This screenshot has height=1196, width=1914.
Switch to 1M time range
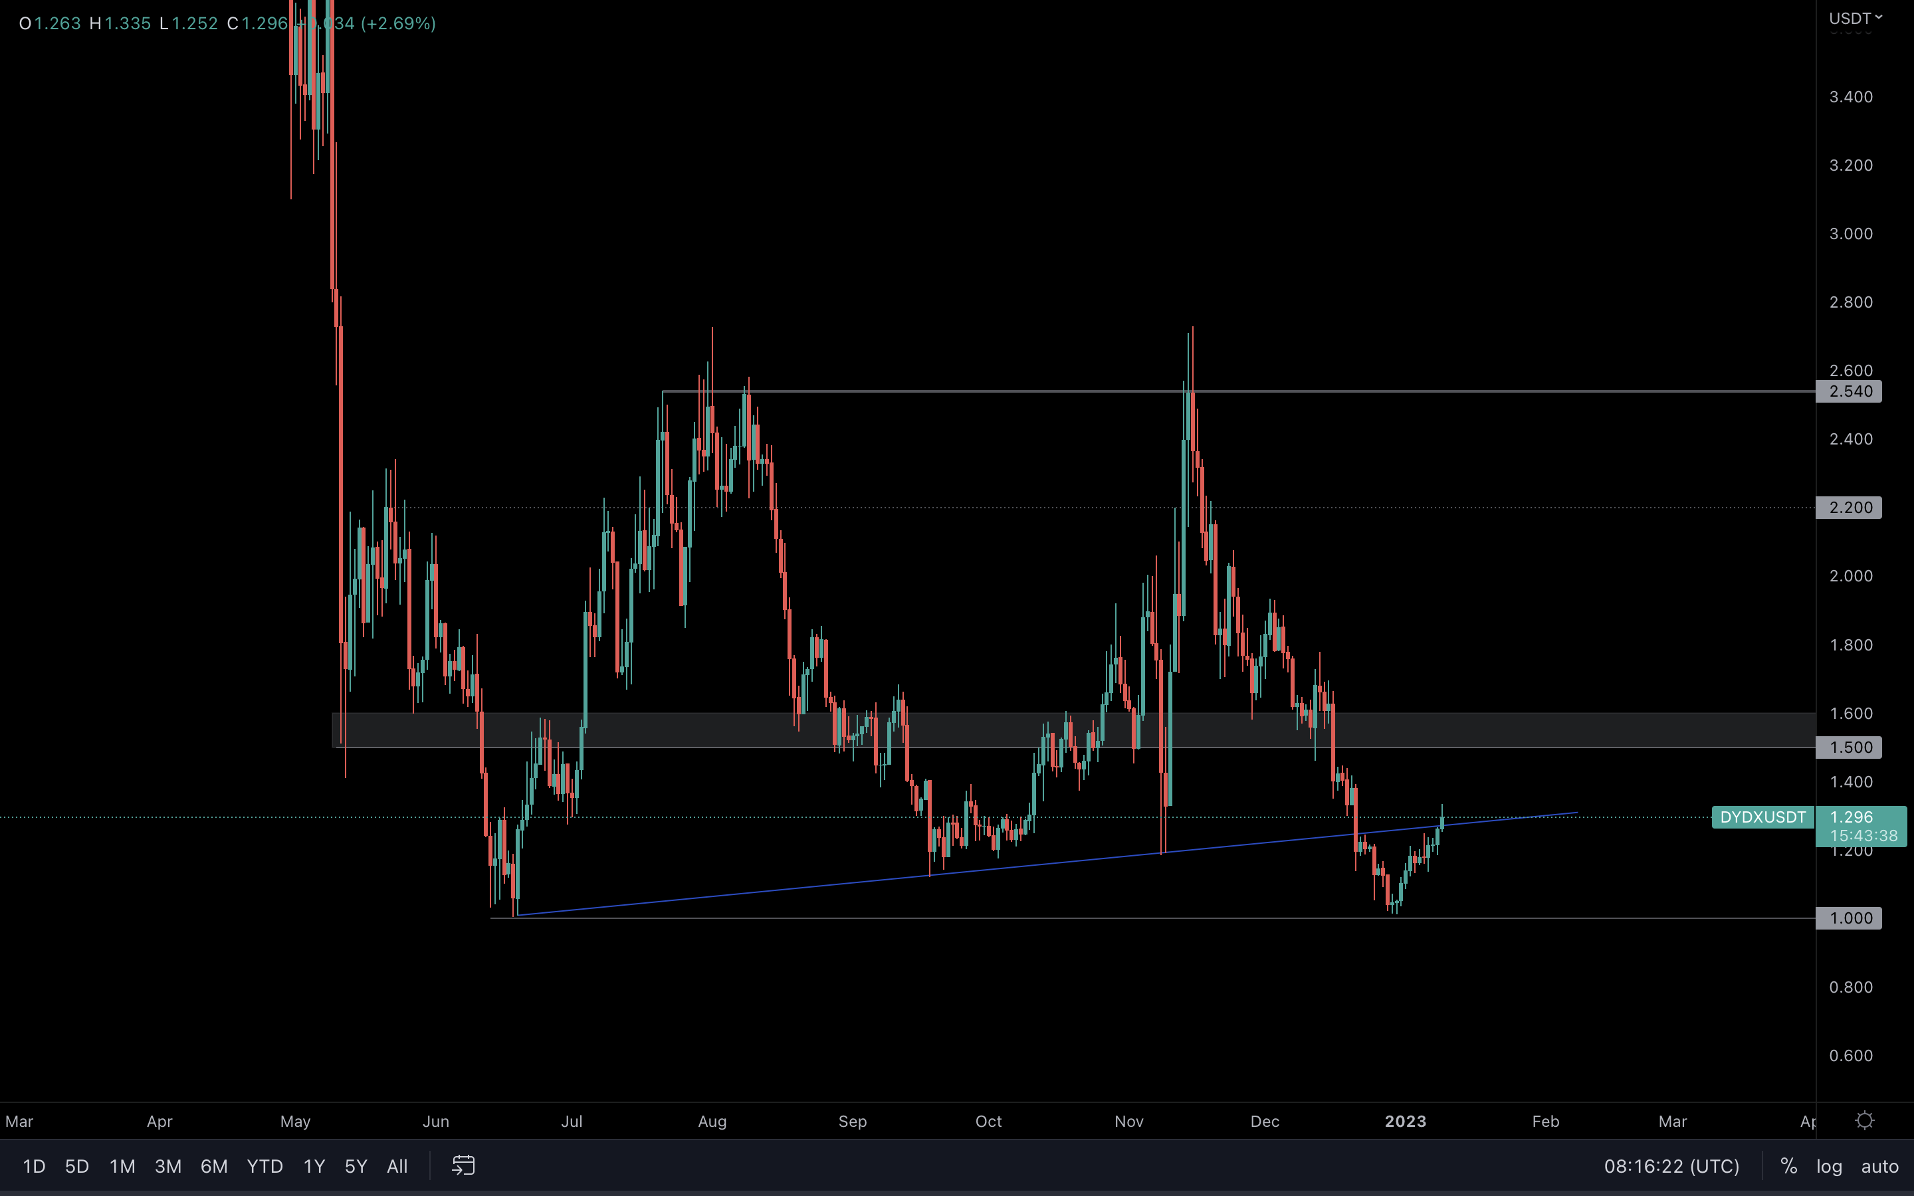click(122, 1166)
